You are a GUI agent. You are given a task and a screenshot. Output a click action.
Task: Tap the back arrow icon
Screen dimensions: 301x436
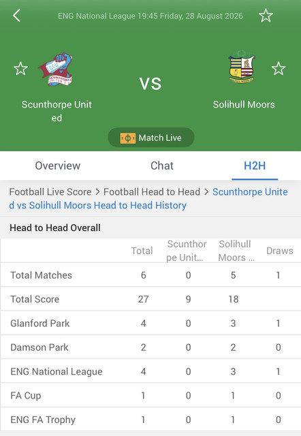pos(16,16)
